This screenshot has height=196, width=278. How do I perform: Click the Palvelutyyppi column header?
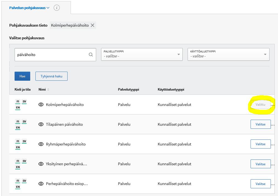click(x=129, y=89)
